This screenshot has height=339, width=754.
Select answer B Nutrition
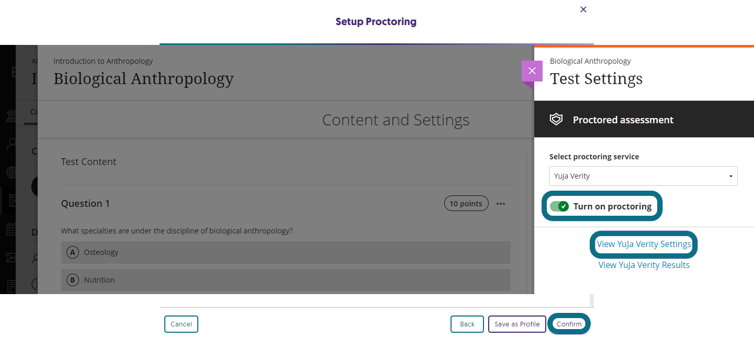(286, 280)
